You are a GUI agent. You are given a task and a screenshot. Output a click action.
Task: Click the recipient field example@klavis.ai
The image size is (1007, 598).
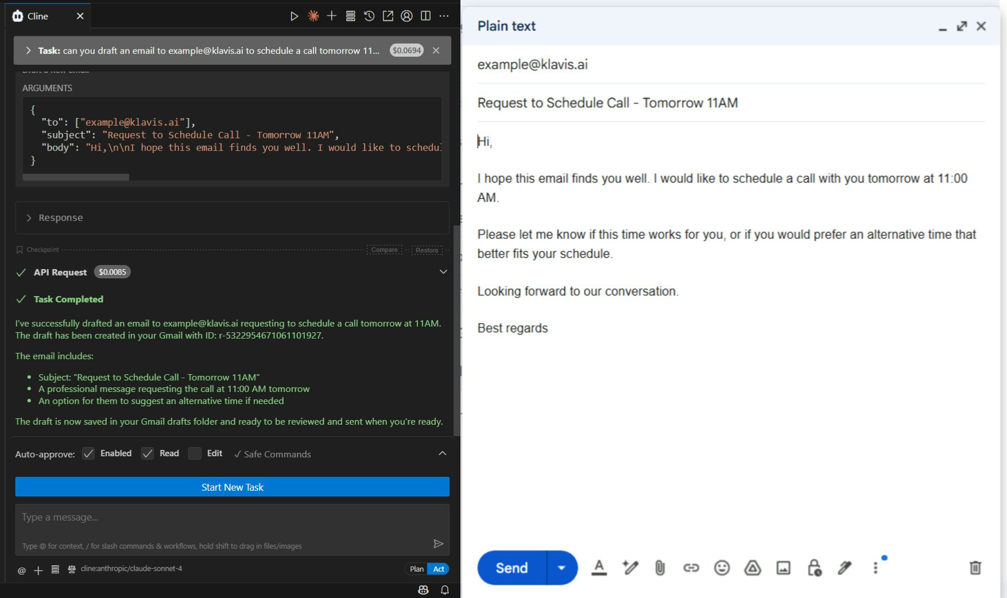[731, 64]
